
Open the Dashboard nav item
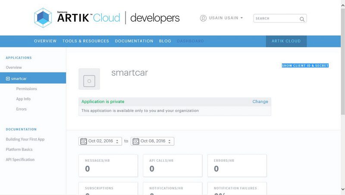[190, 41]
